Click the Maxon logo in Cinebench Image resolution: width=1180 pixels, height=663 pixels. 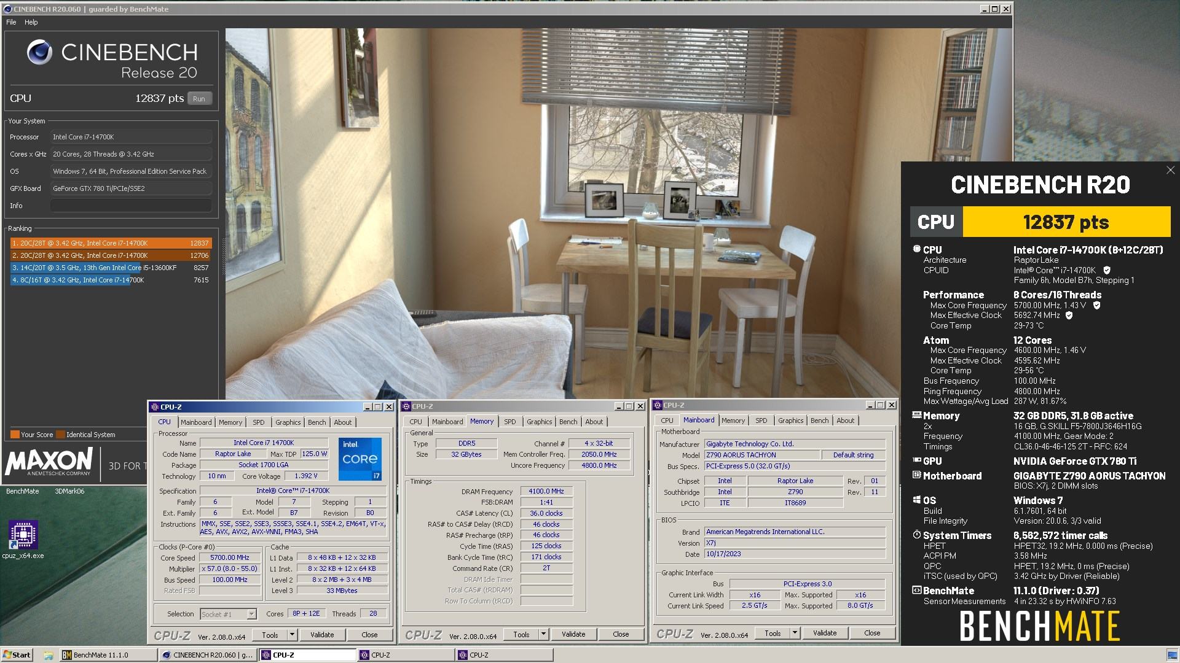(x=49, y=461)
